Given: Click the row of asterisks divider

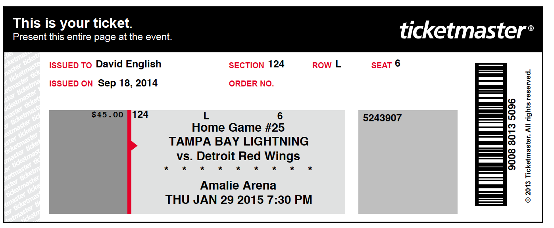Looking at the screenshot, I should (238, 170).
